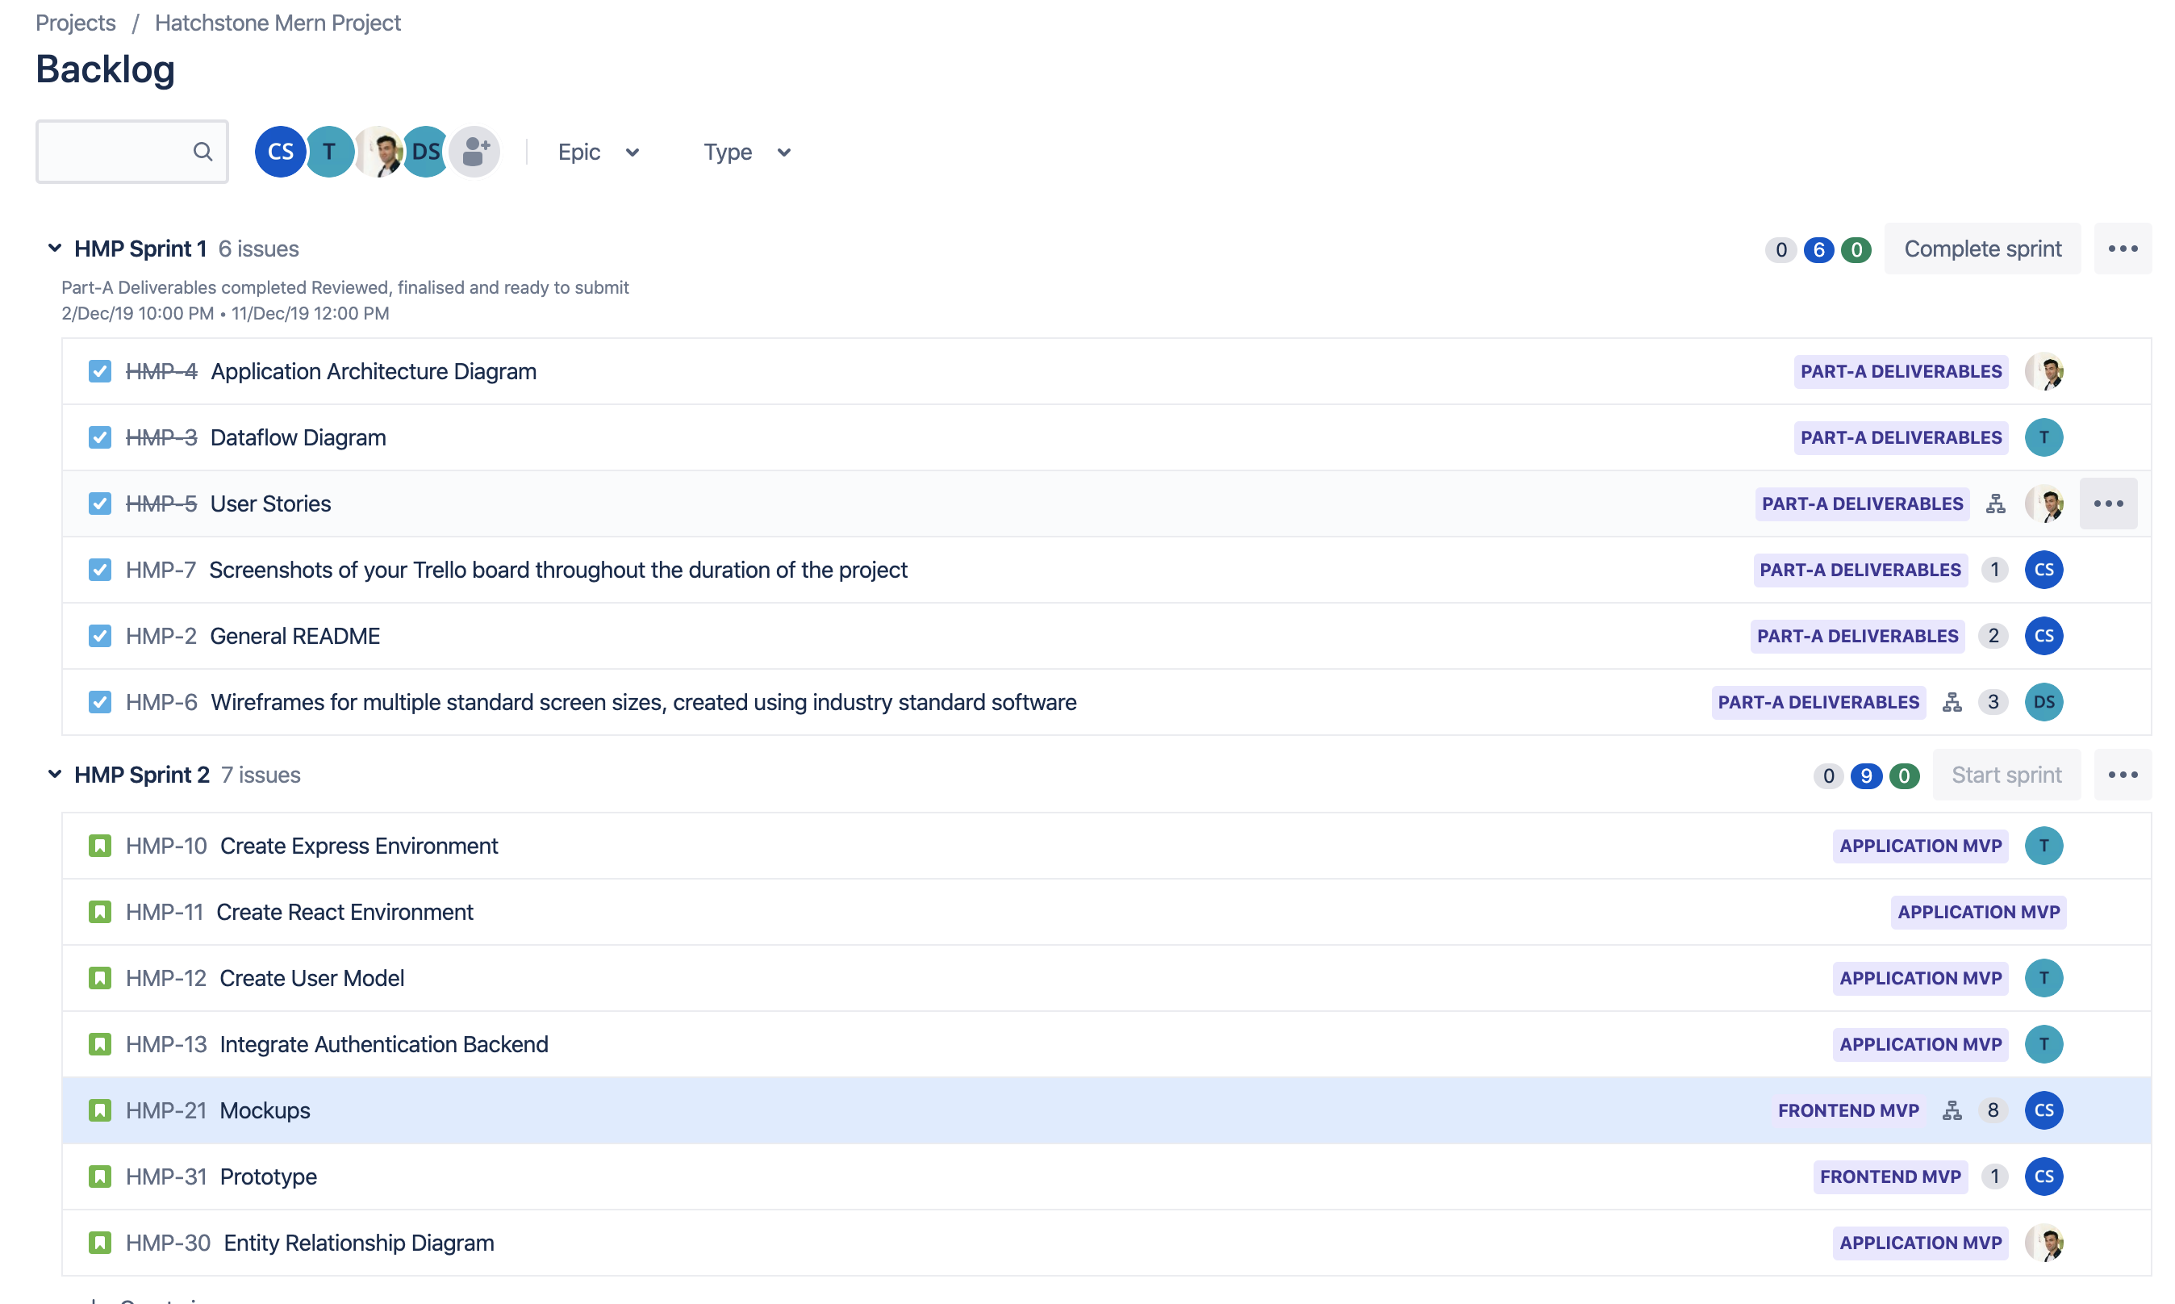Click the add people icon in the avatar bar
Screen dimensions: 2175x1304
pyautogui.click(x=474, y=151)
